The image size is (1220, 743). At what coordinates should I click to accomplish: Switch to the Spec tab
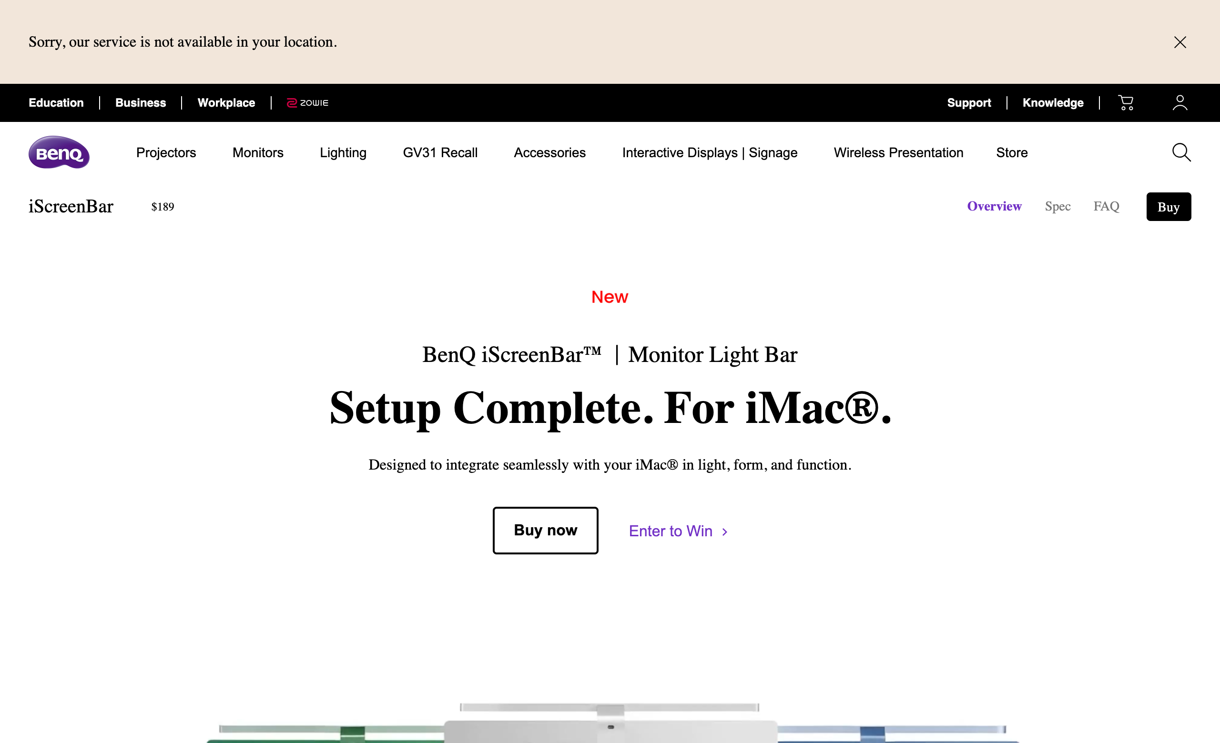(x=1057, y=206)
